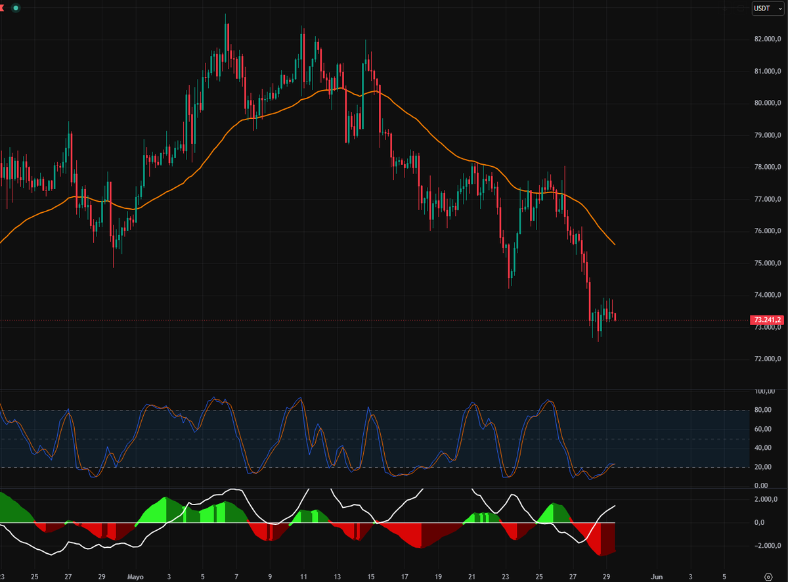Click the 79.000,0 price axis label
788x582 pixels.
tap(767, 135)
